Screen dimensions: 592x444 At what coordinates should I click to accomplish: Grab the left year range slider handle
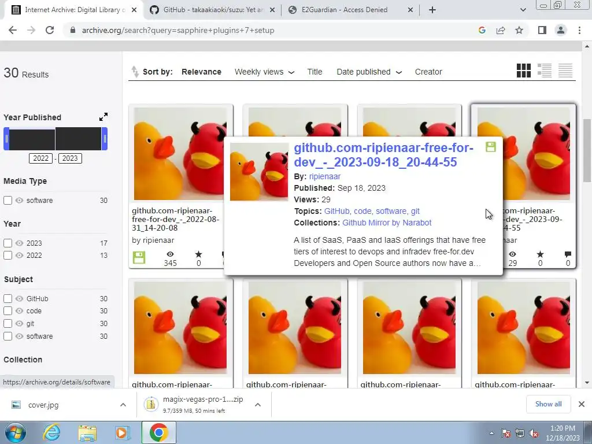[6, 139]
